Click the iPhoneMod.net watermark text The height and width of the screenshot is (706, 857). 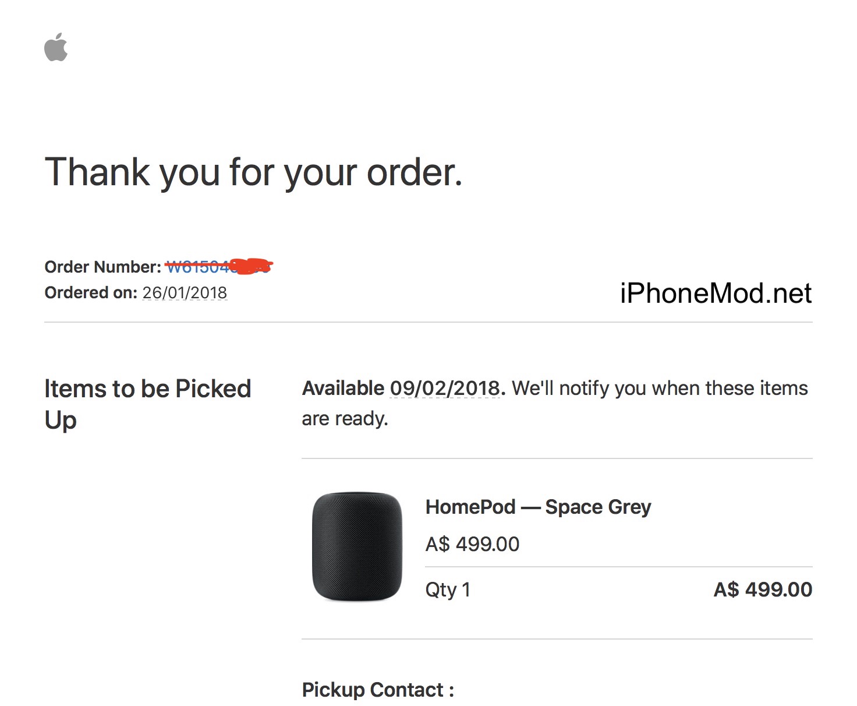(715, 293)
